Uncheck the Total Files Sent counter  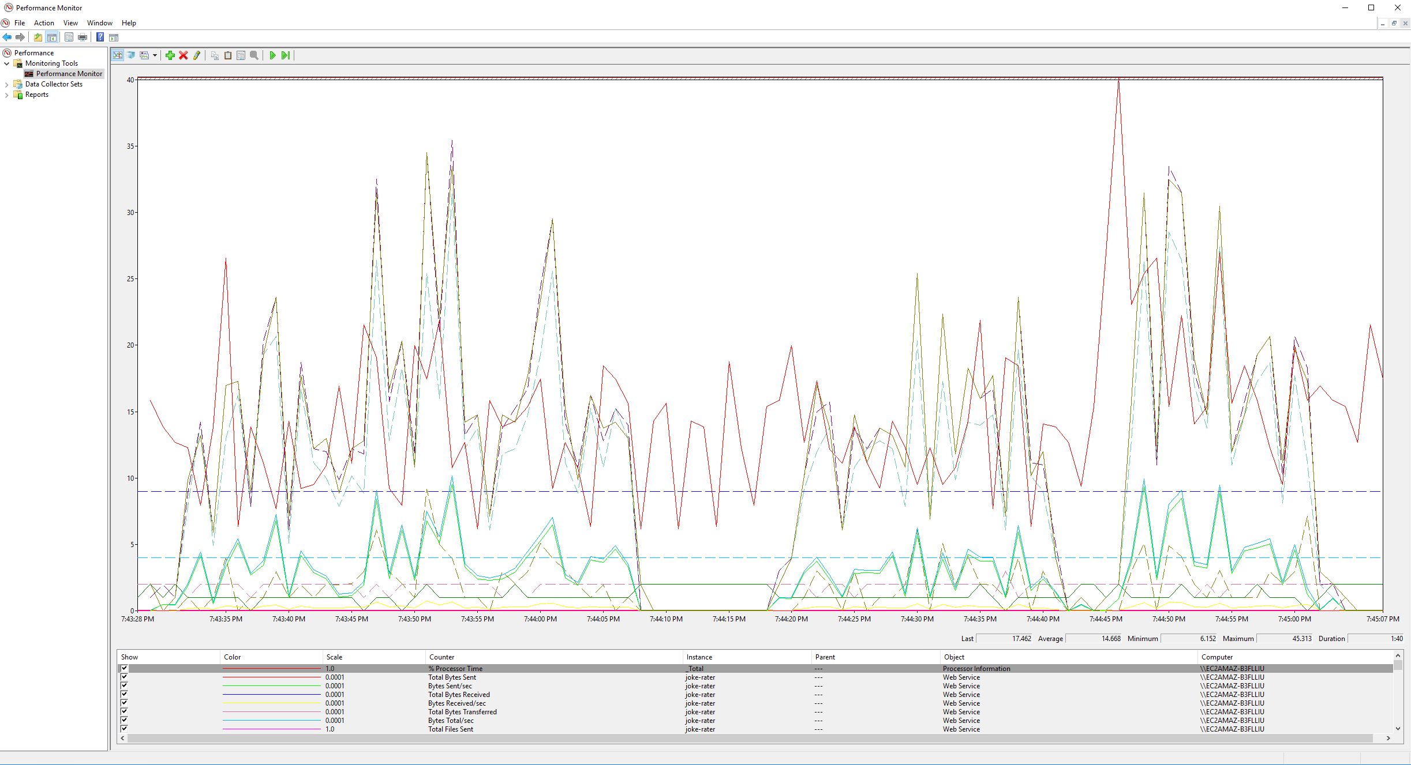(x=124, y=729)
